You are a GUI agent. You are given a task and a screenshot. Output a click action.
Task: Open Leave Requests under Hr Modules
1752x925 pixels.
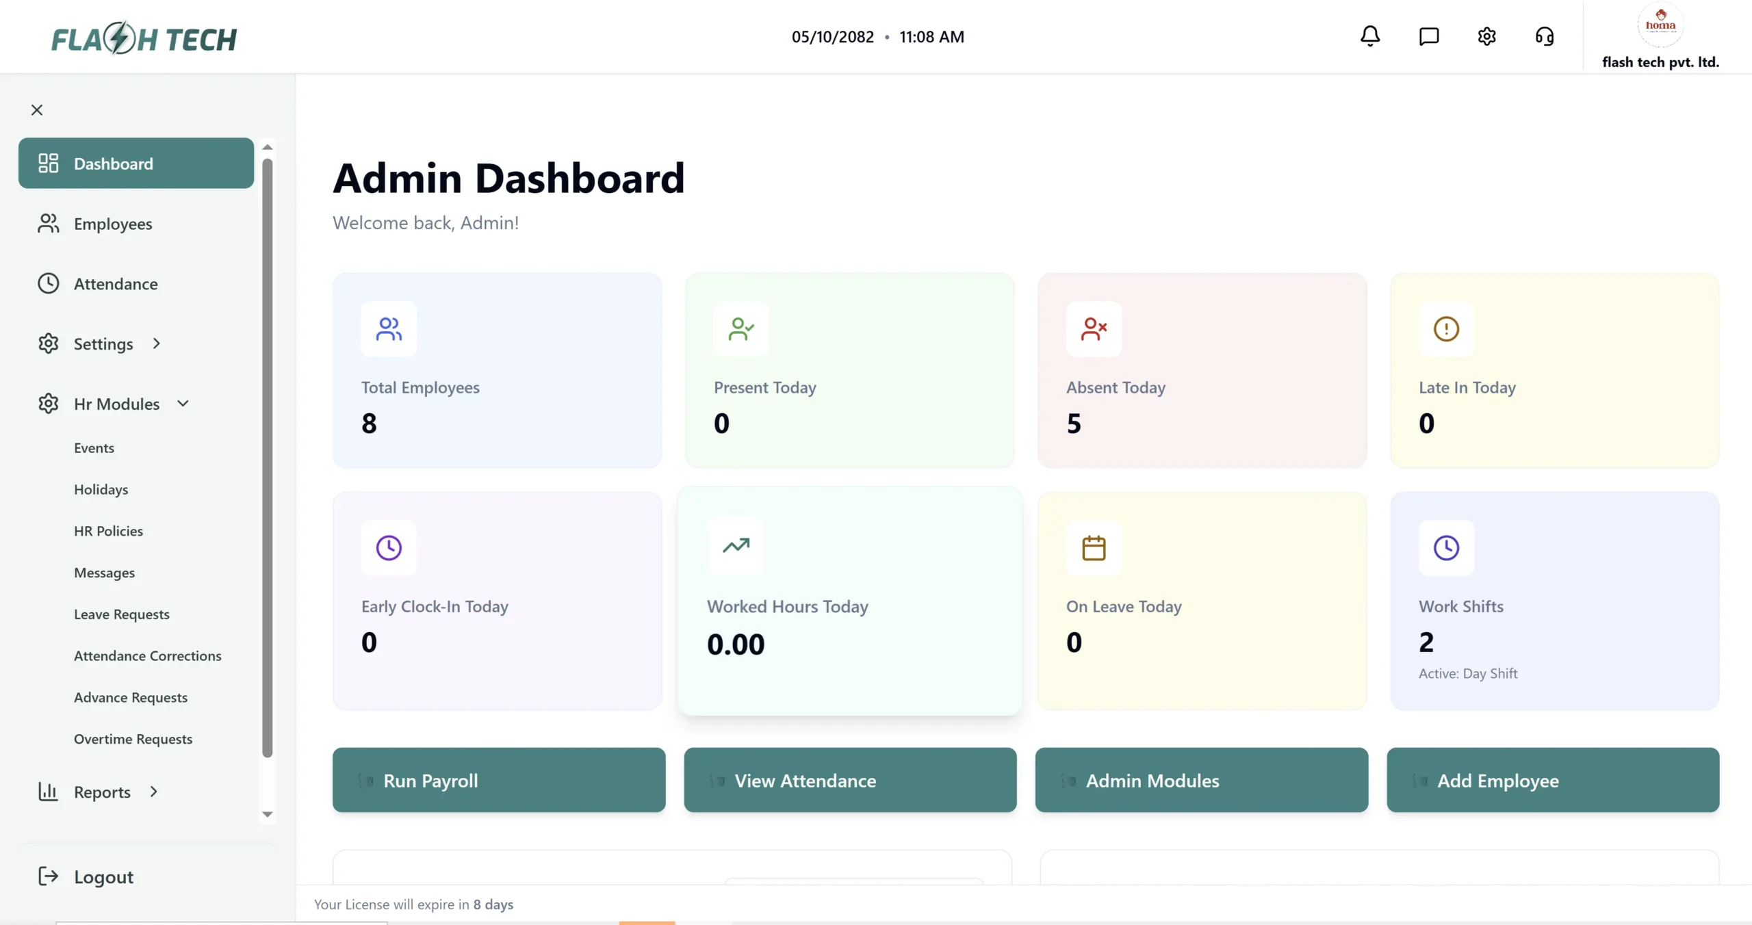122,614
